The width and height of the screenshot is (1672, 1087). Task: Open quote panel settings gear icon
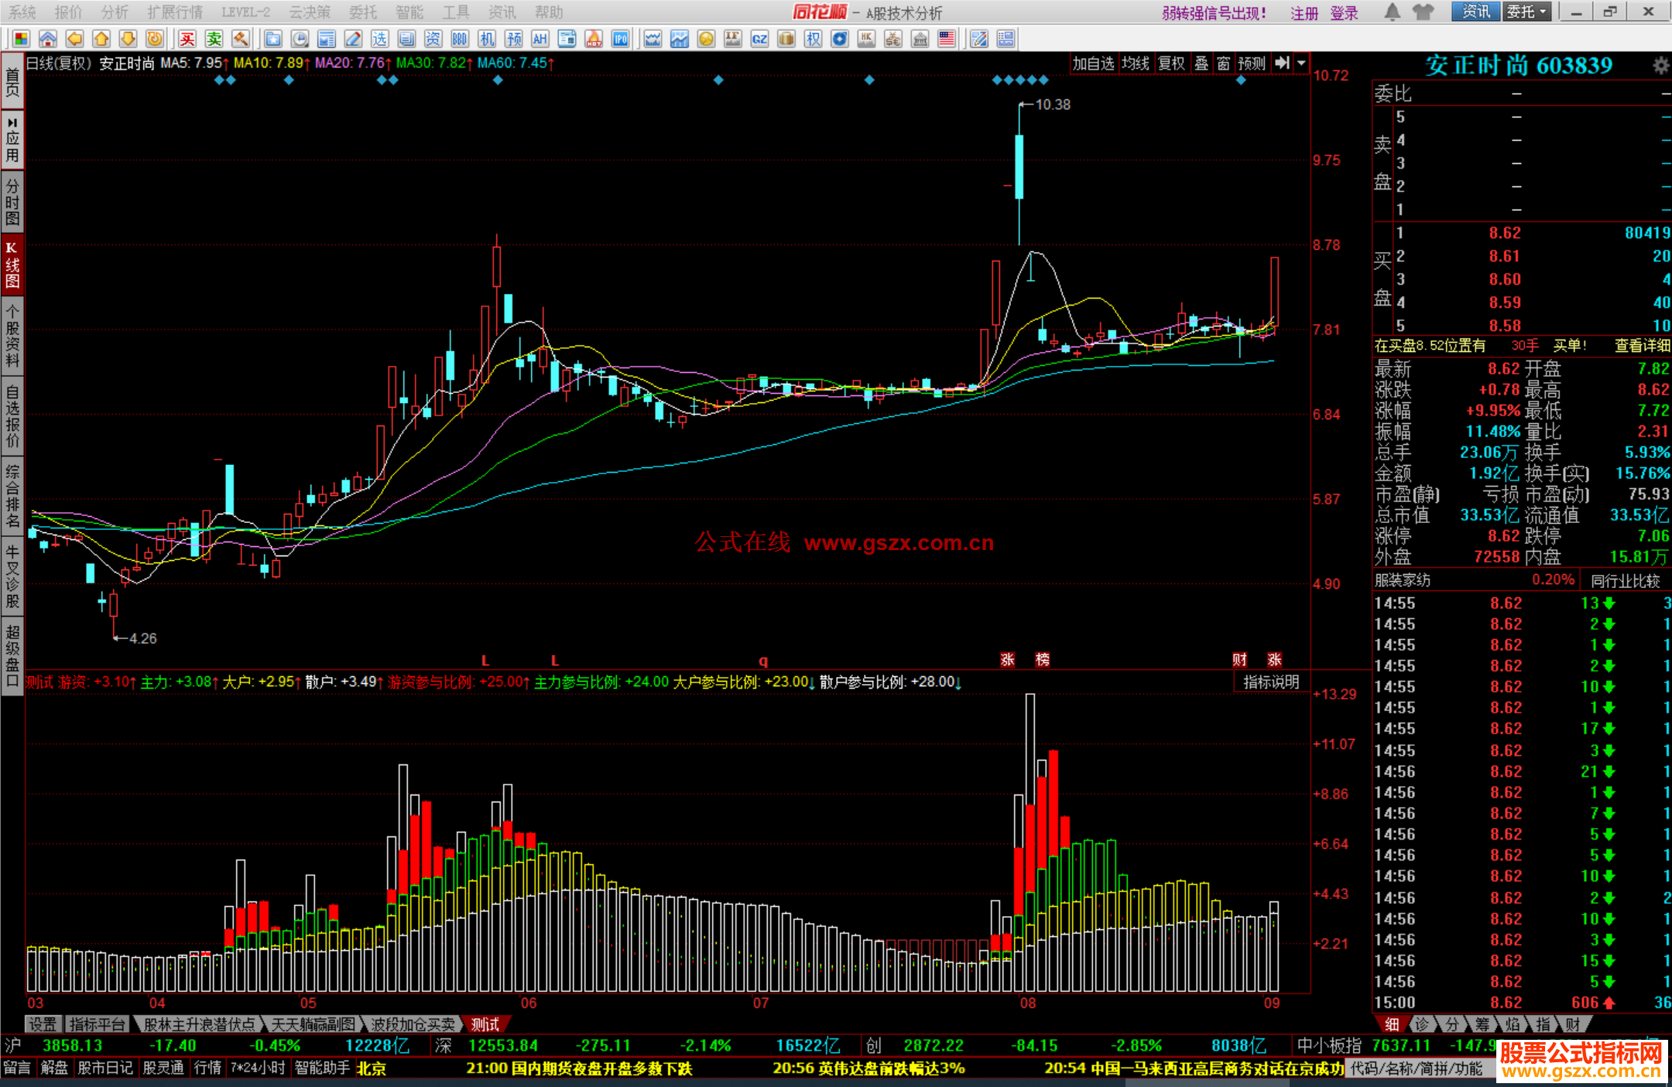(x=1660, y=66)
